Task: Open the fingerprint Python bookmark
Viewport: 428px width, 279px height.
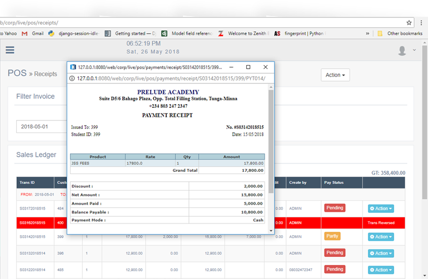Action: (300, 33)
